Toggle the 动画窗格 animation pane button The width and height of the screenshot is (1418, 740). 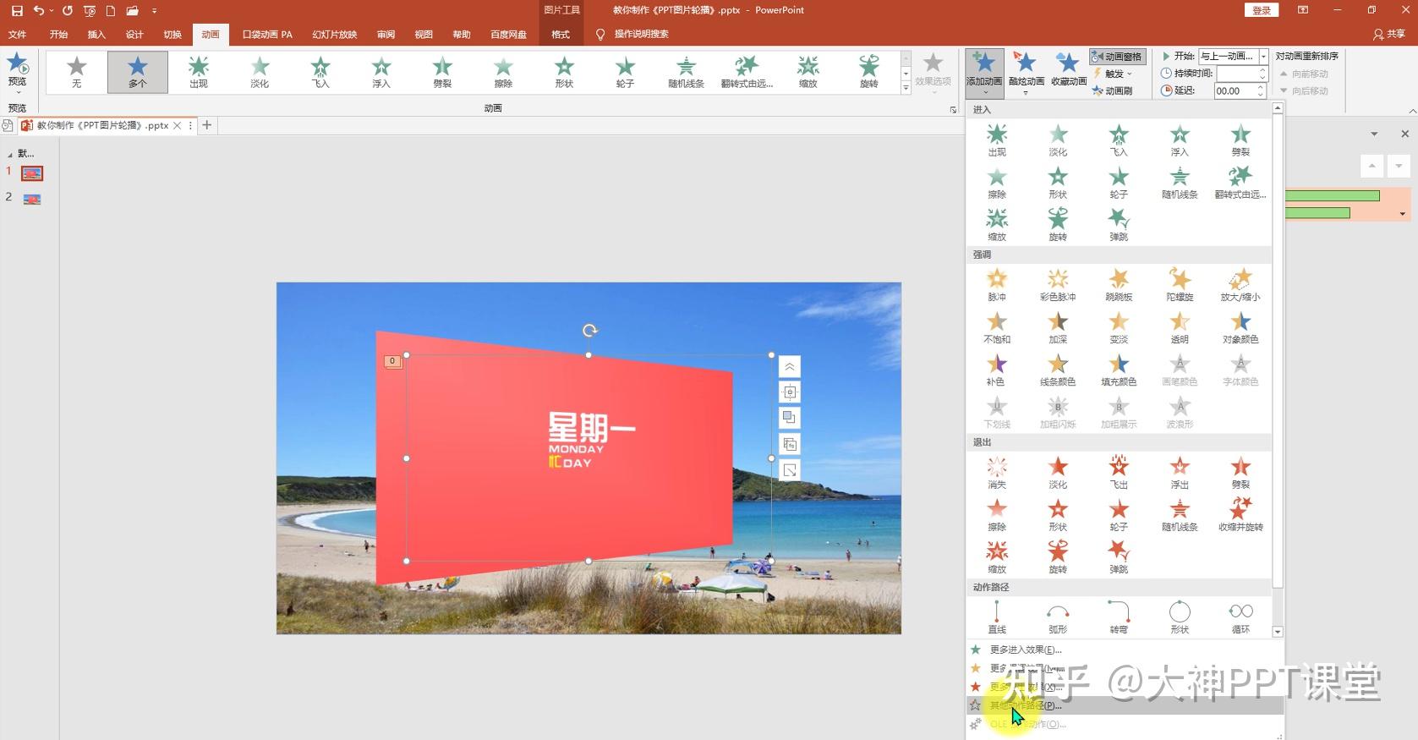point(1117,57)
